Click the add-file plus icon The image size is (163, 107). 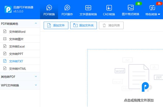(x=49, y=25)
